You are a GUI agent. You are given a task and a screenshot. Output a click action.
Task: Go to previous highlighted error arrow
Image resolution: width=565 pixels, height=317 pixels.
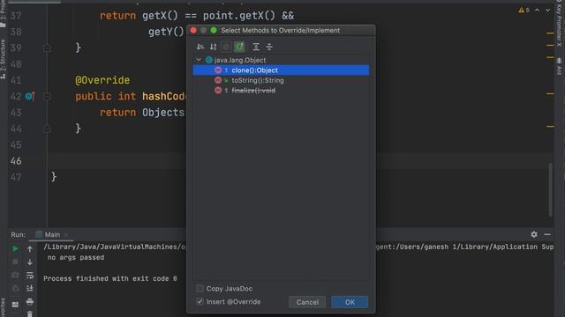point(538,10)
